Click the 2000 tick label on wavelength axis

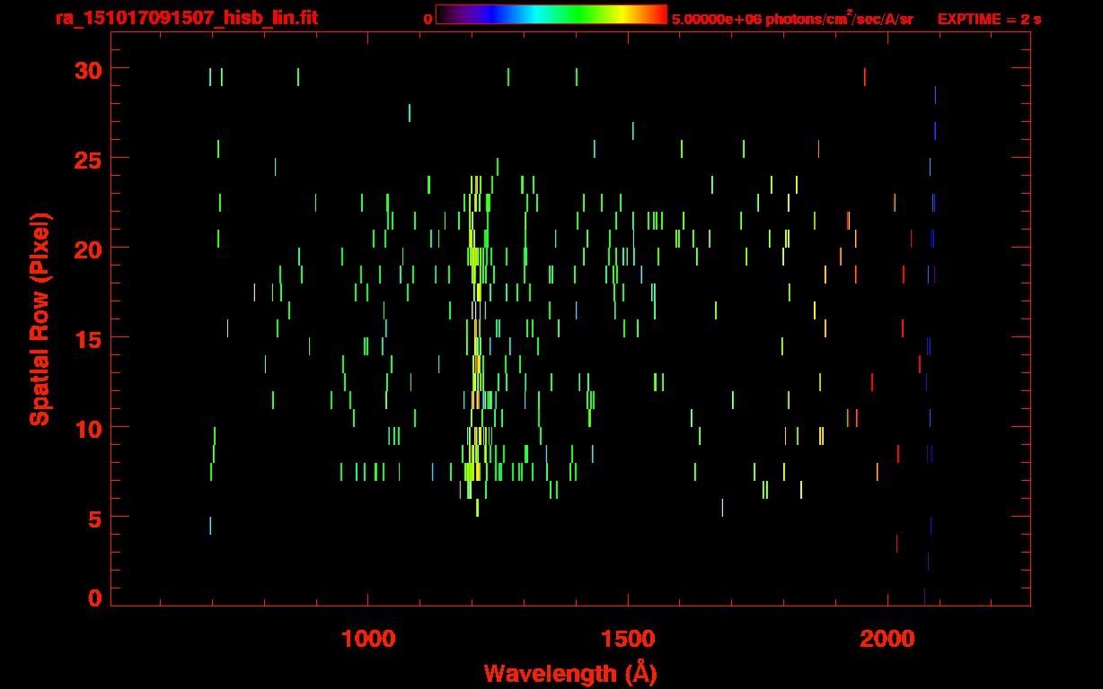coord(887,639)
